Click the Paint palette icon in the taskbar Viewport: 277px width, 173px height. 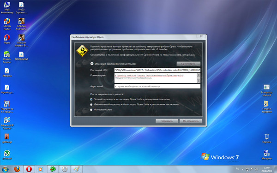click(77, 169)
